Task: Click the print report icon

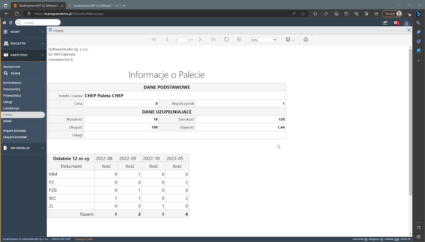Action: [x=306, y=40]
